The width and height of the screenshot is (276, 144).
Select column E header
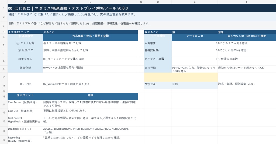(195, 2)
